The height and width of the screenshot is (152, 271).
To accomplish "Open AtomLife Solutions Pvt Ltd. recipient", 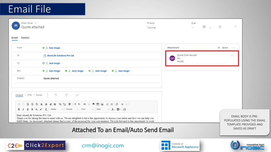I will [x=61, y=55].
